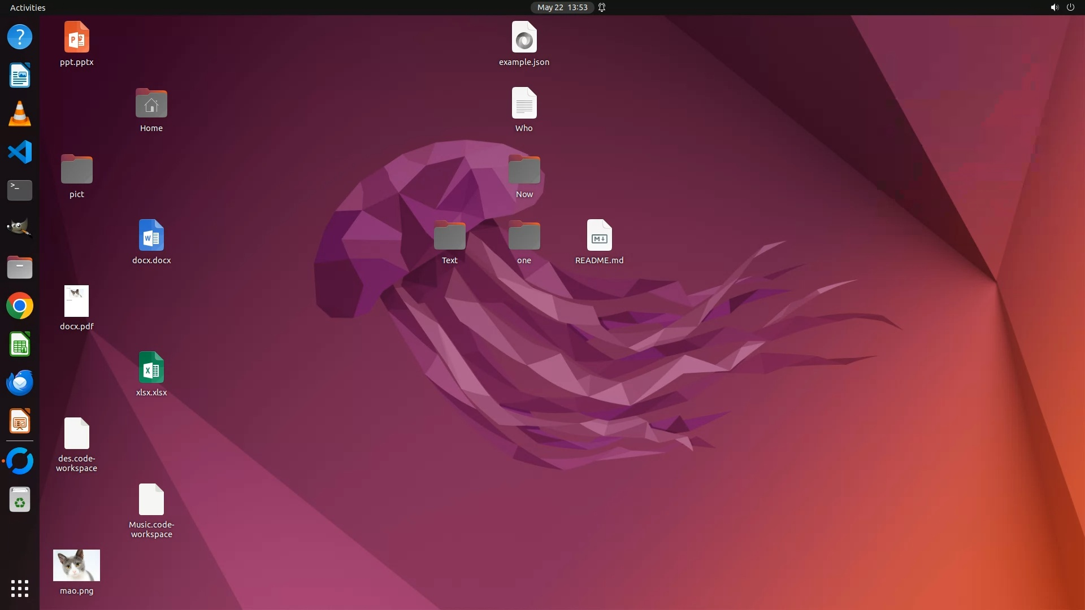The height and width of the screenshot is (610, 1085).
Task: Select the Home folder on desktop
Action: 151,104
